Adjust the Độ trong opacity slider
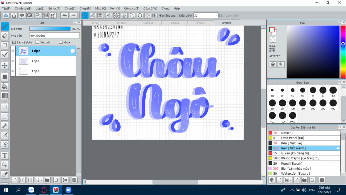The image size is (346, 195). [50, 29]
